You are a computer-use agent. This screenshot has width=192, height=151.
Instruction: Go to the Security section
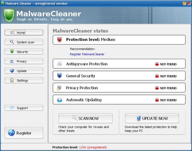pos(24,52)
